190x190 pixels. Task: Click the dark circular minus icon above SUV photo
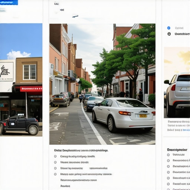[169, 34]
